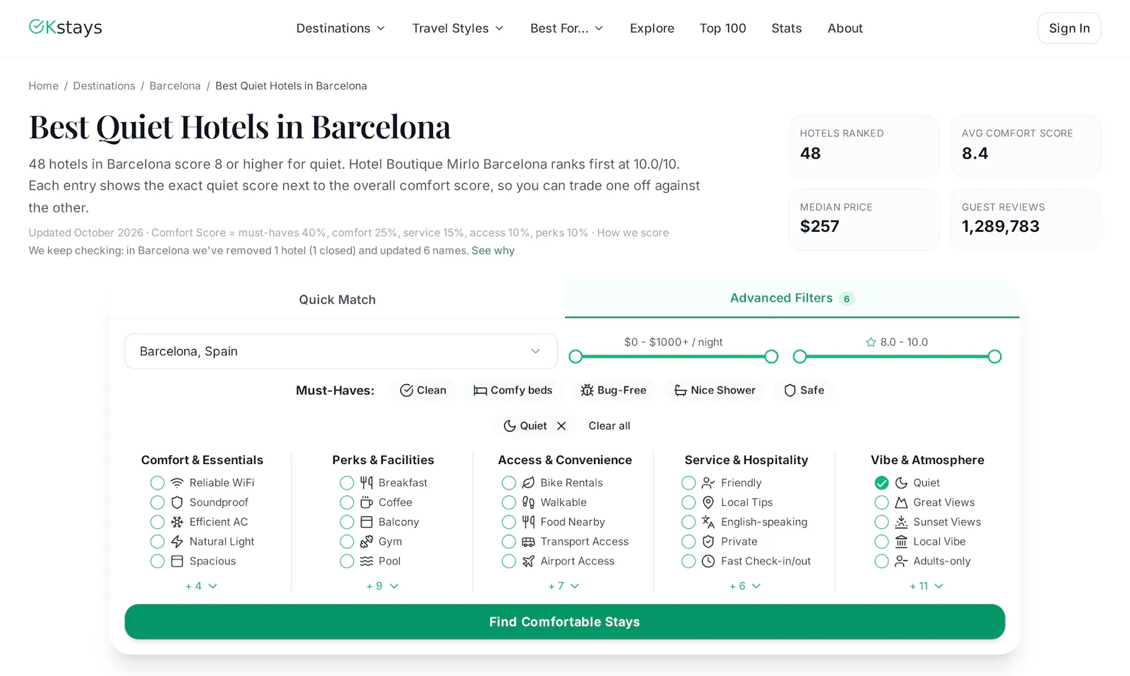Click the dumbbell icon beside Gym
This screenshot has width=1130, height=676.
point(367,542)
